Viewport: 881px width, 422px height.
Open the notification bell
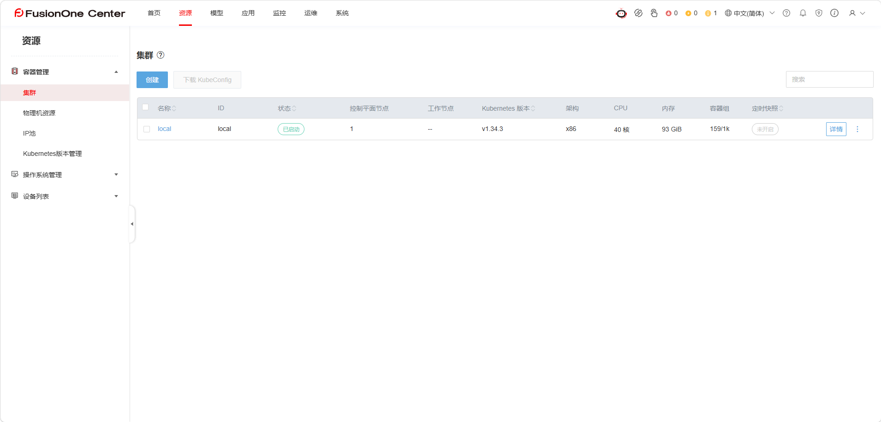point(803,13)
